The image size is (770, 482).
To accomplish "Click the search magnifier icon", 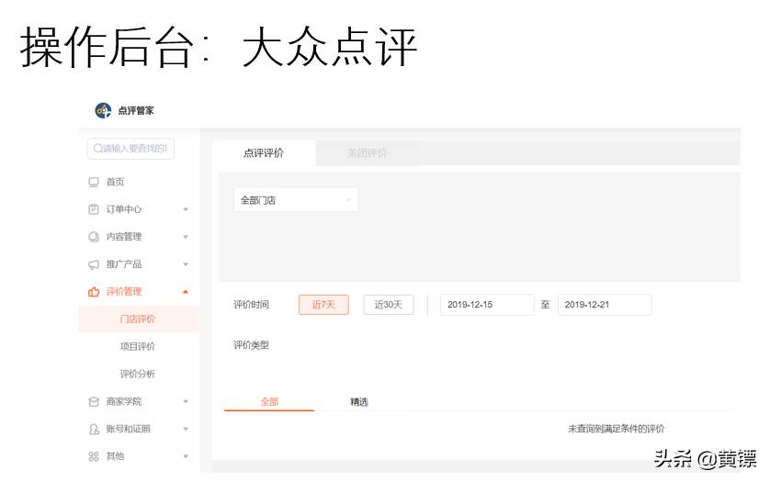I will pyautogui.click(x=97, y=148).
